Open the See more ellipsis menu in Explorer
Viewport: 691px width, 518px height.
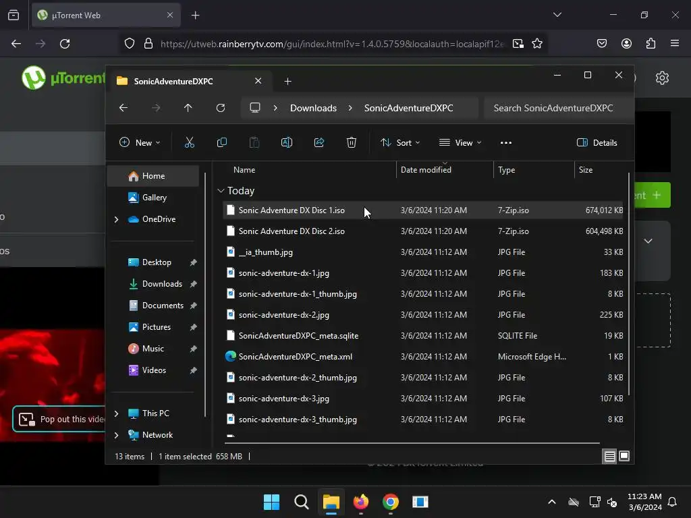506,142
